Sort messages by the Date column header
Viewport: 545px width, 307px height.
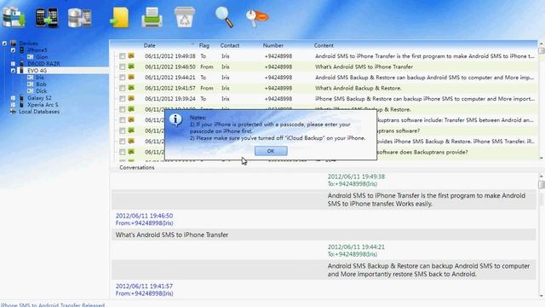point(150,45)
